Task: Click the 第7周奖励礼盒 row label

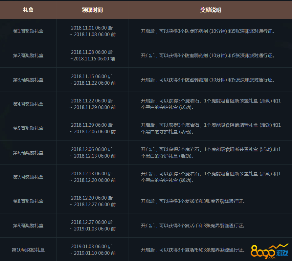Action: [x=28, y=177]
